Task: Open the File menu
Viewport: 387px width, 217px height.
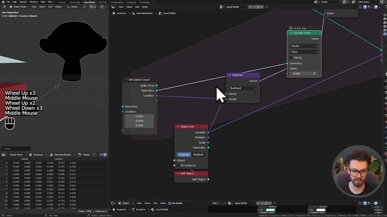Action: pos(8,2)
